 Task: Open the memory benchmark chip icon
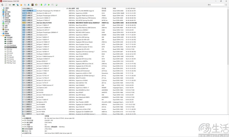[x=13, y=5]
